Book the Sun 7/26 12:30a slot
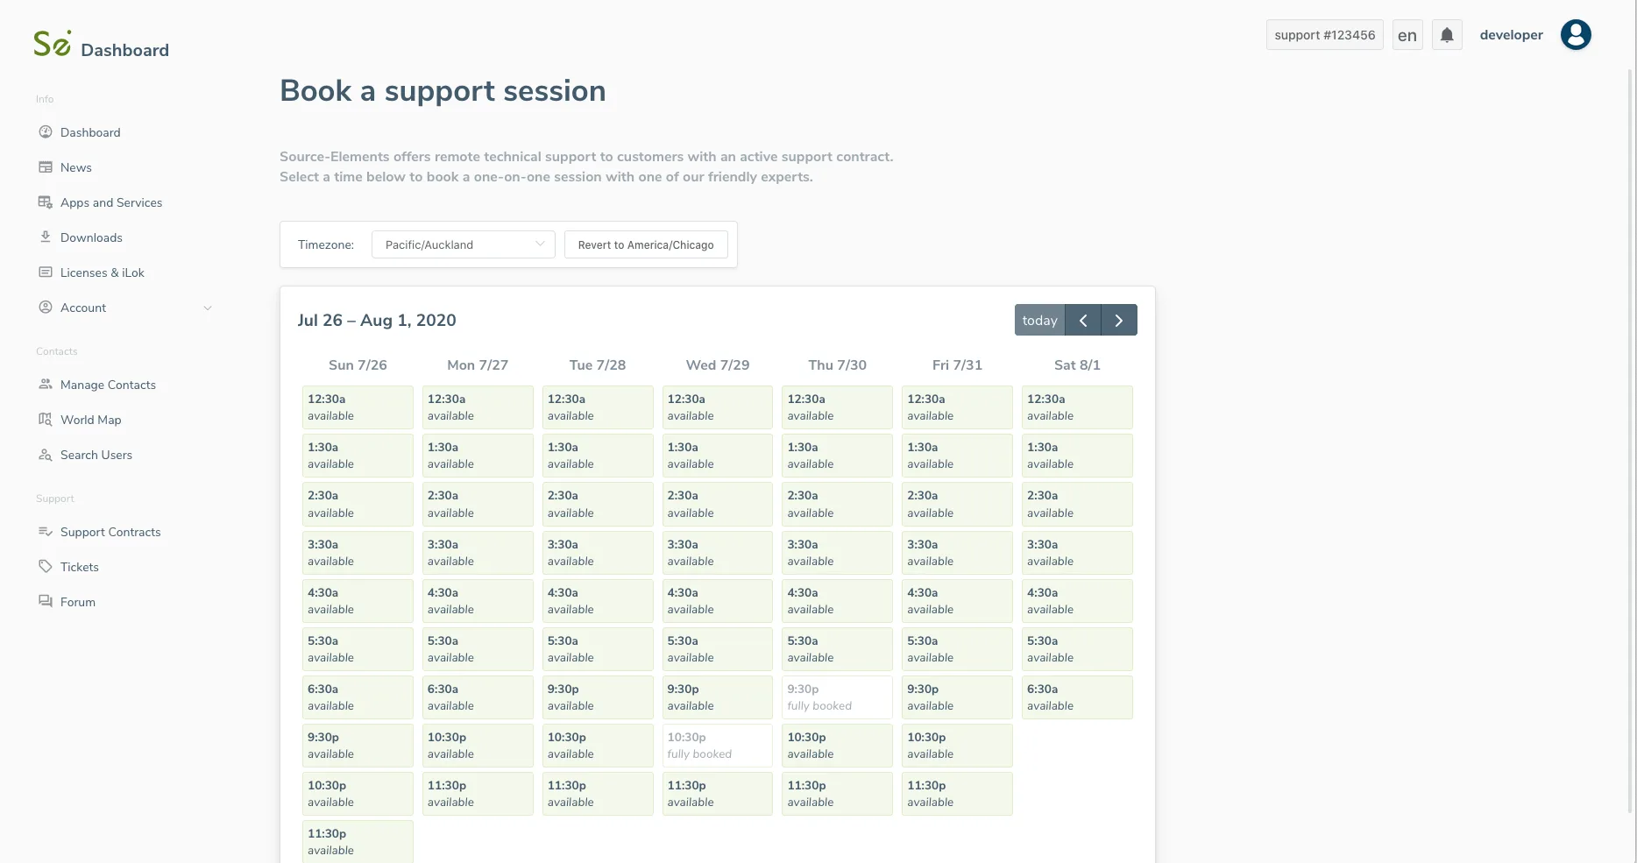Screen dimensions: 1637x863 (x=358, y=407)
